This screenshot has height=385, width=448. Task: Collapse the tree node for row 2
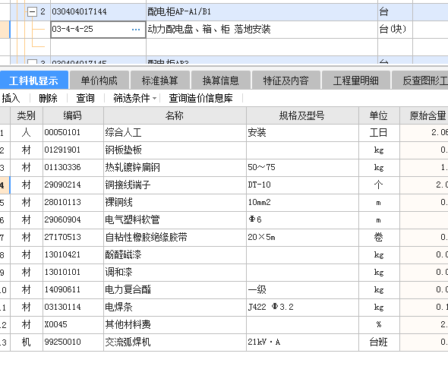point(32,12)
